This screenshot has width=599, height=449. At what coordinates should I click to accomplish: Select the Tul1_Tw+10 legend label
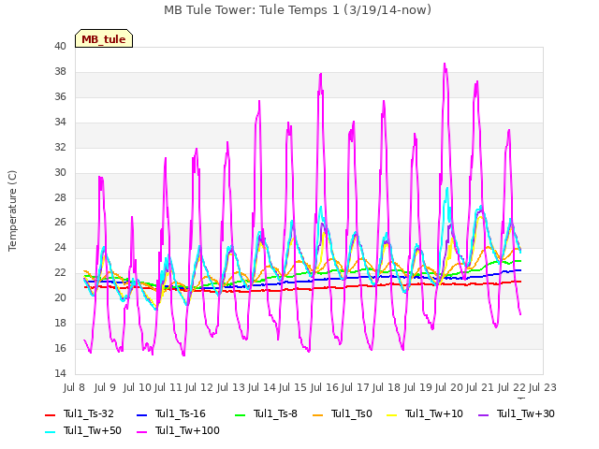pos(434,413)
